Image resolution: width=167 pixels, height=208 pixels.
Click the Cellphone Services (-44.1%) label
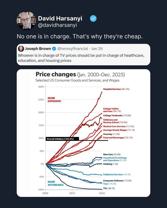click(x=117, y=174)
